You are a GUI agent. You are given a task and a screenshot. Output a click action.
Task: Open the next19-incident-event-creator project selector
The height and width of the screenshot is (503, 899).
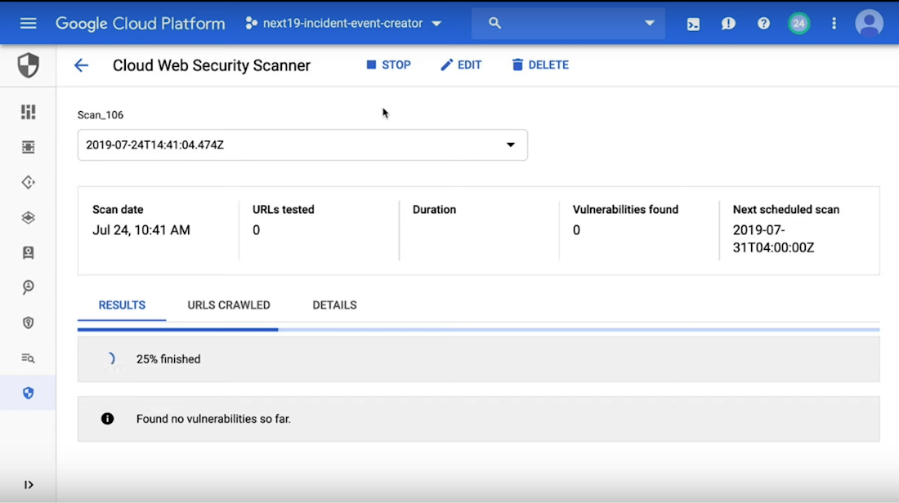click(x=344, y=24)
